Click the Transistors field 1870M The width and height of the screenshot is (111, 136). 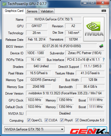click(73, 39)
